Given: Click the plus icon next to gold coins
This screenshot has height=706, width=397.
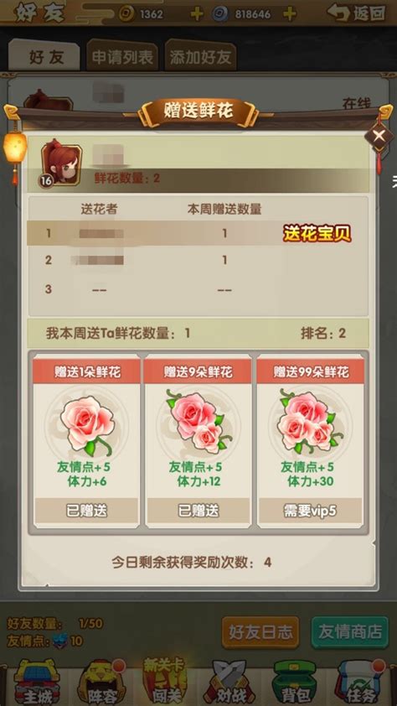Looking at the screenshot, I should click(197, 14).
